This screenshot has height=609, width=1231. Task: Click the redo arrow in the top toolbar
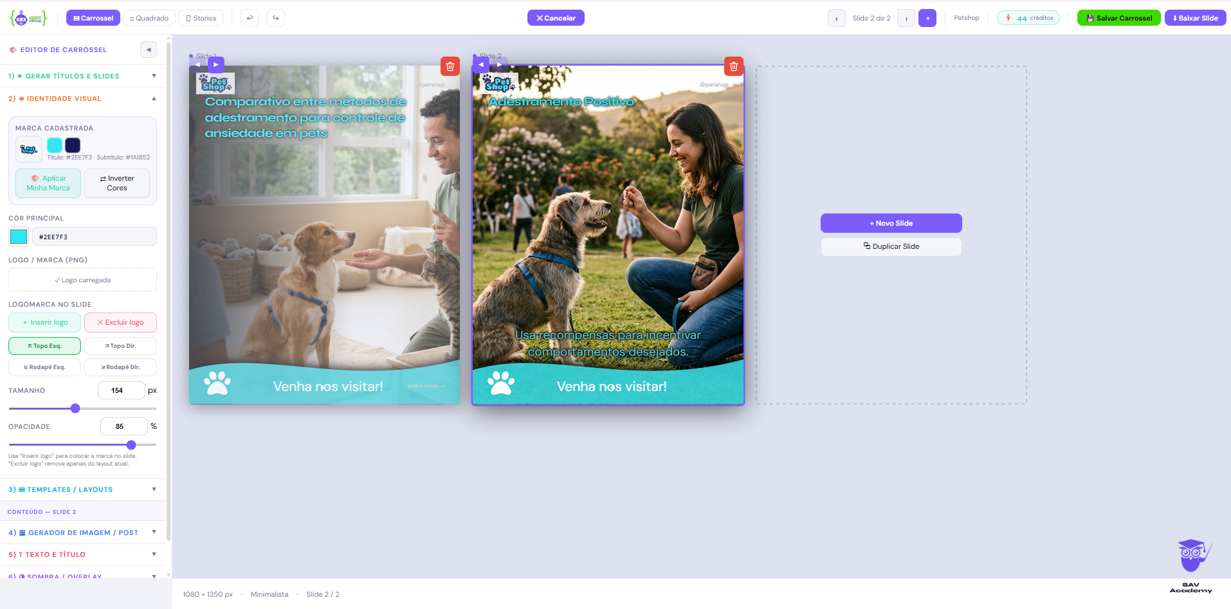pos(276,18)
